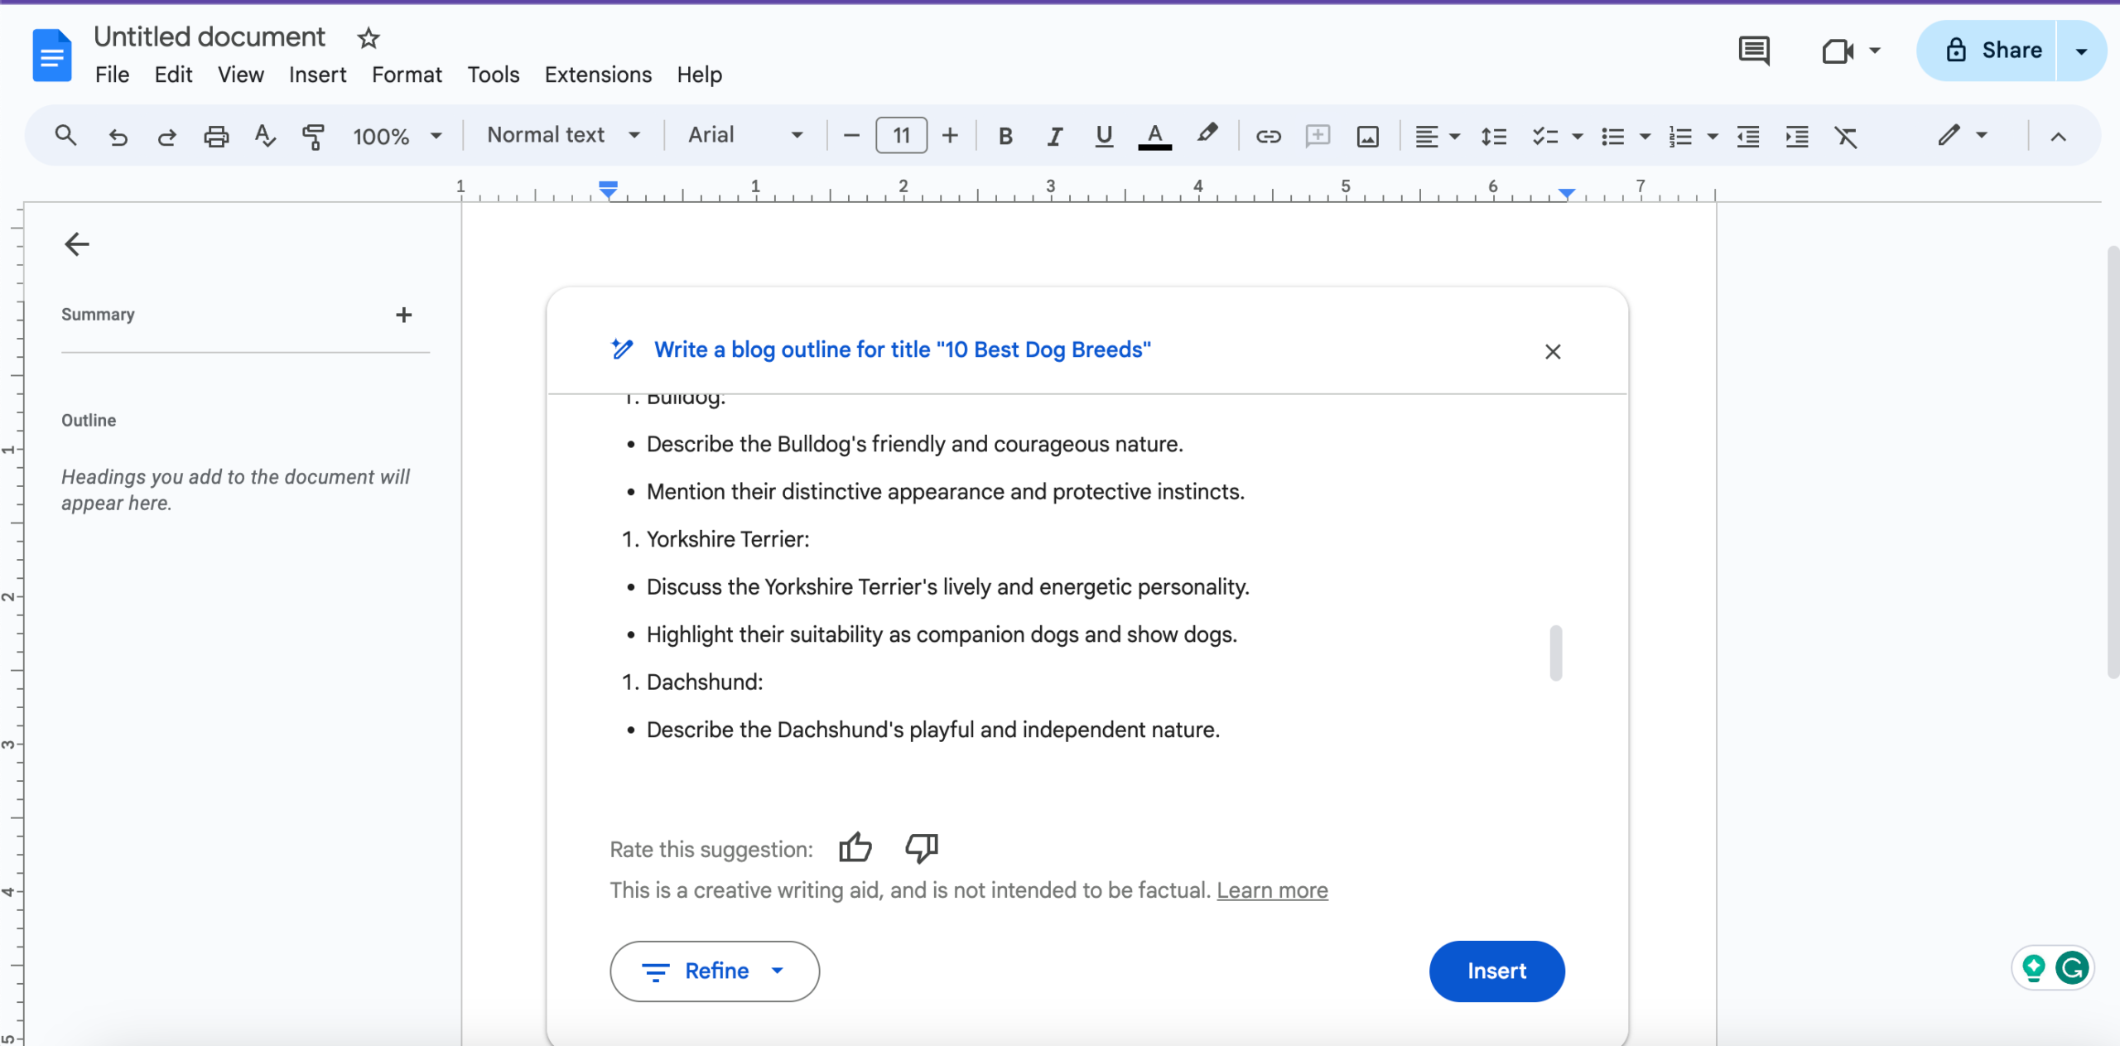Click the clear formatting icon
This screenshot has height=1046, width=2120.
point(1846,136)
